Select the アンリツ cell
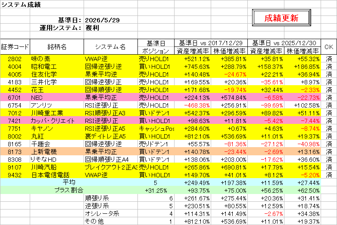This screenshot has width=337, height=225. [57, 105]
